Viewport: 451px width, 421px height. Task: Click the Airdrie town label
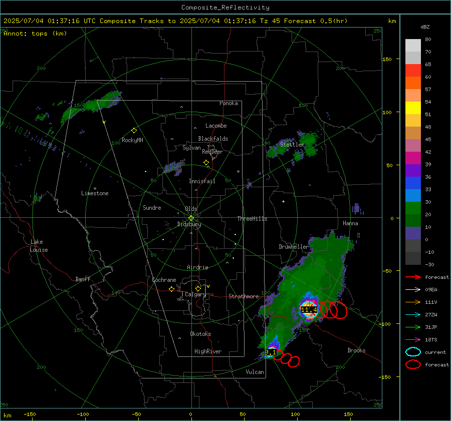coord(197,267)
